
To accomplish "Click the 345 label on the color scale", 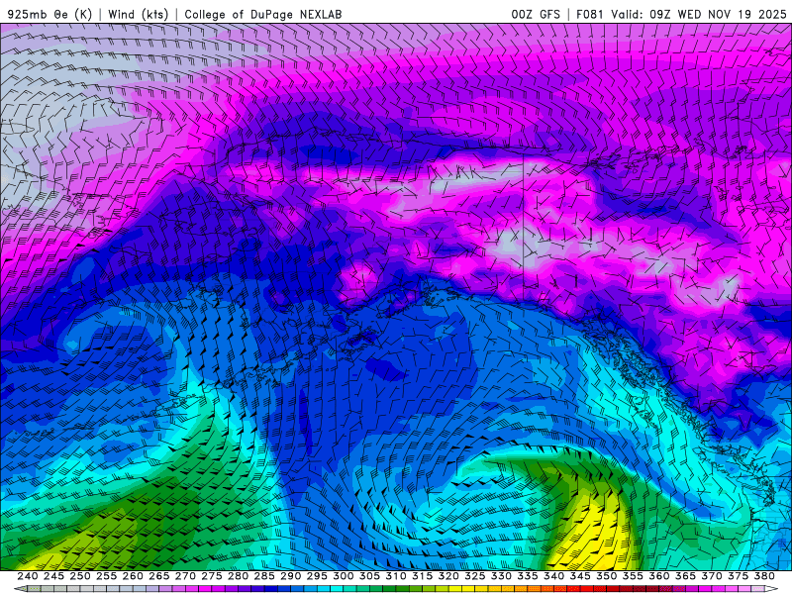I will point(580,576).
